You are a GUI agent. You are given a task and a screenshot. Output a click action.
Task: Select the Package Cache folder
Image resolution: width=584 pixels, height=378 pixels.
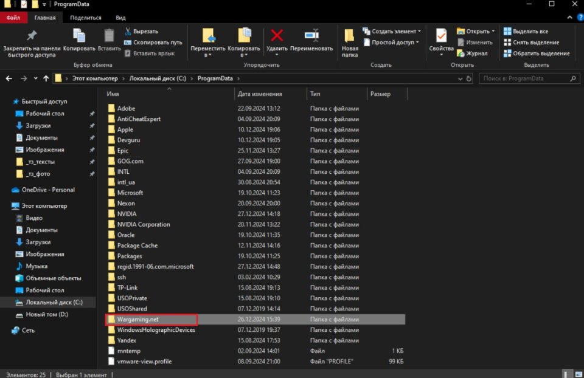[x=137, y=246]
